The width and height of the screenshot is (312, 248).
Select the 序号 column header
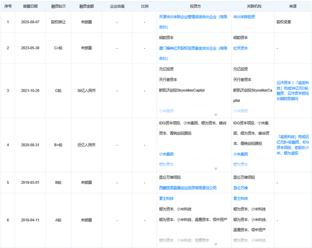[x=8, y=6]
